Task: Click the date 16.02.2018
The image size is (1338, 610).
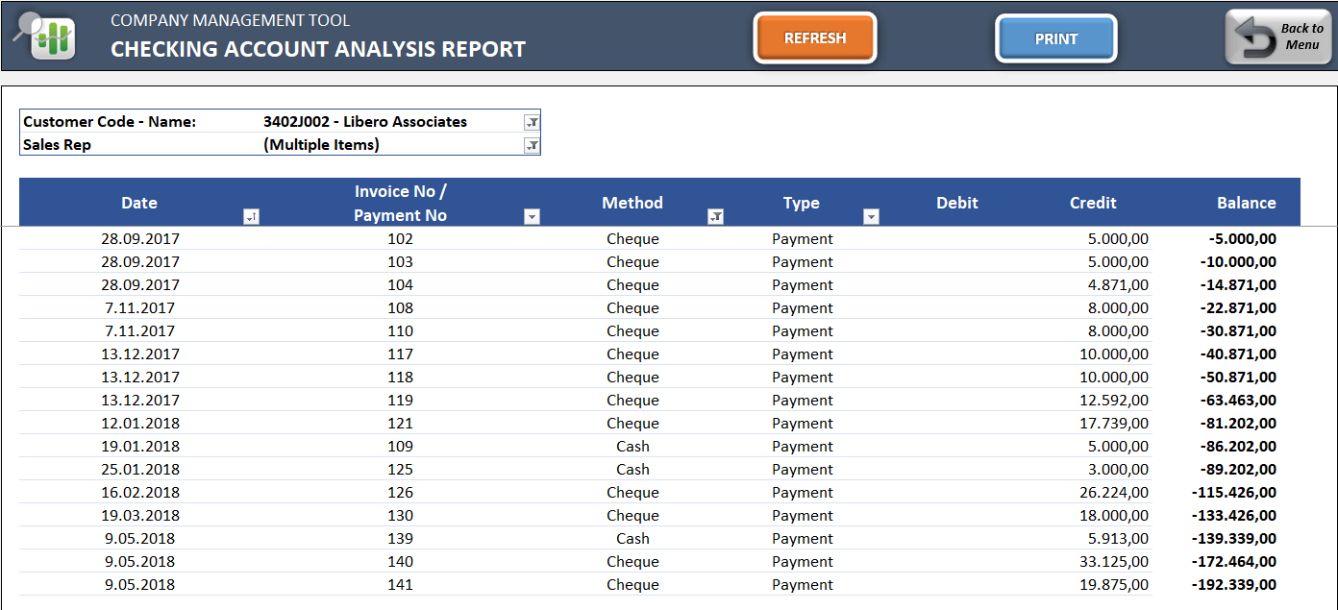Action: pyautogui.click(x=140, y=493)
